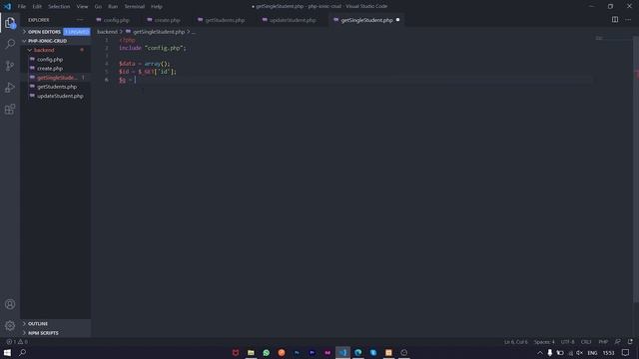Open the File menu
The image size is (639, 359).
coord(22,6)
